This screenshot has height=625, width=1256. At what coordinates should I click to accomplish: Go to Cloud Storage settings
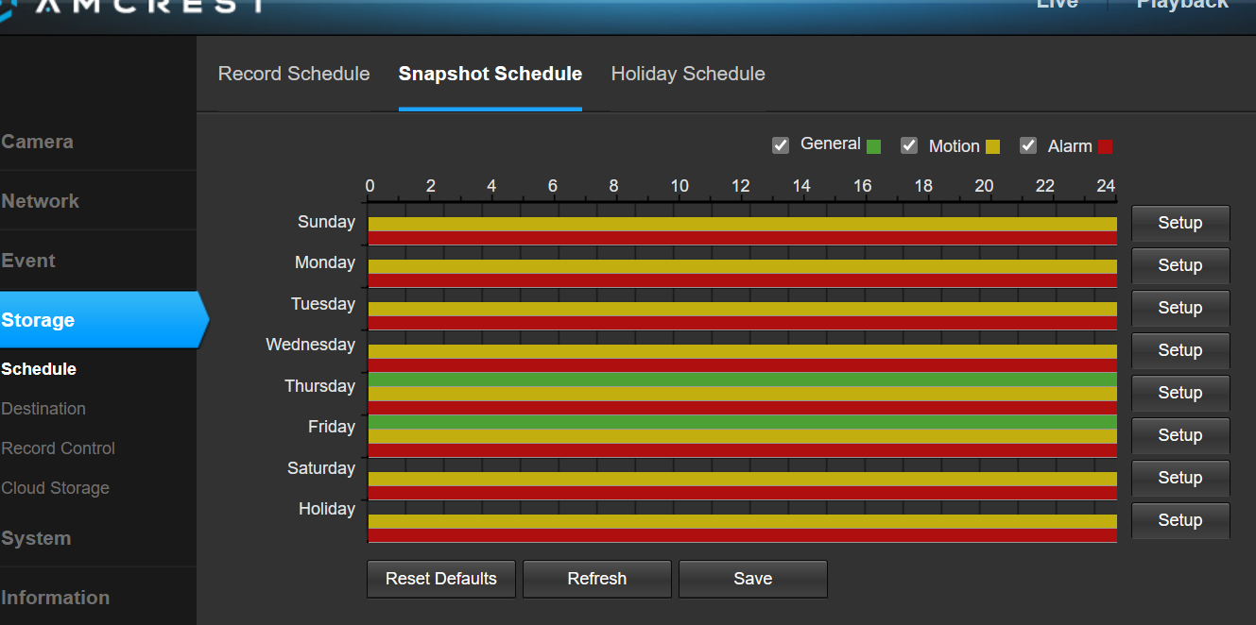(56, 488)
